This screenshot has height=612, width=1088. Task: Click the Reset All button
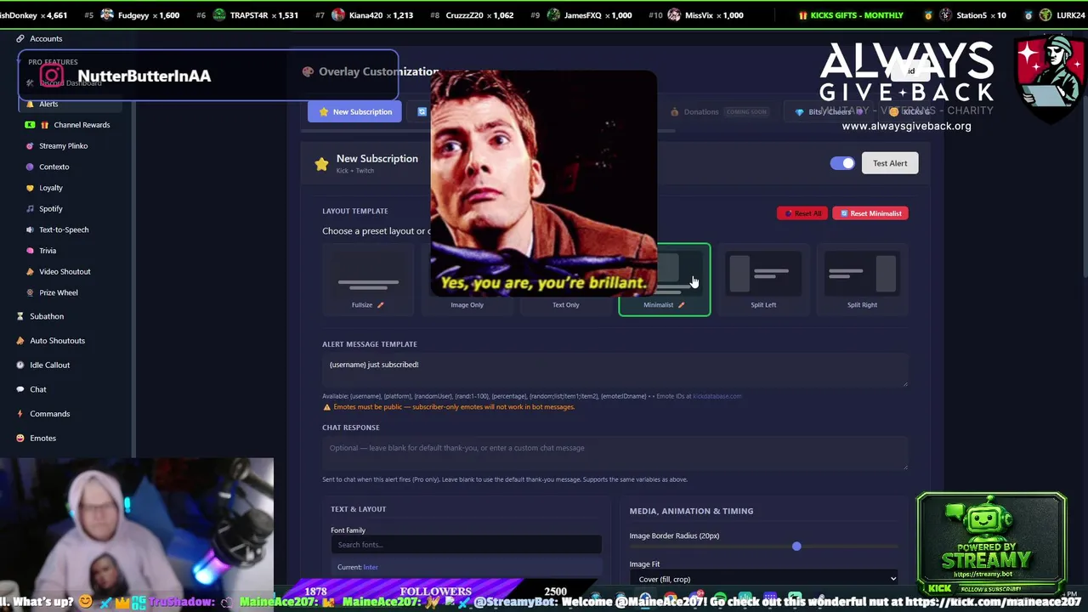tap(802, 213)
